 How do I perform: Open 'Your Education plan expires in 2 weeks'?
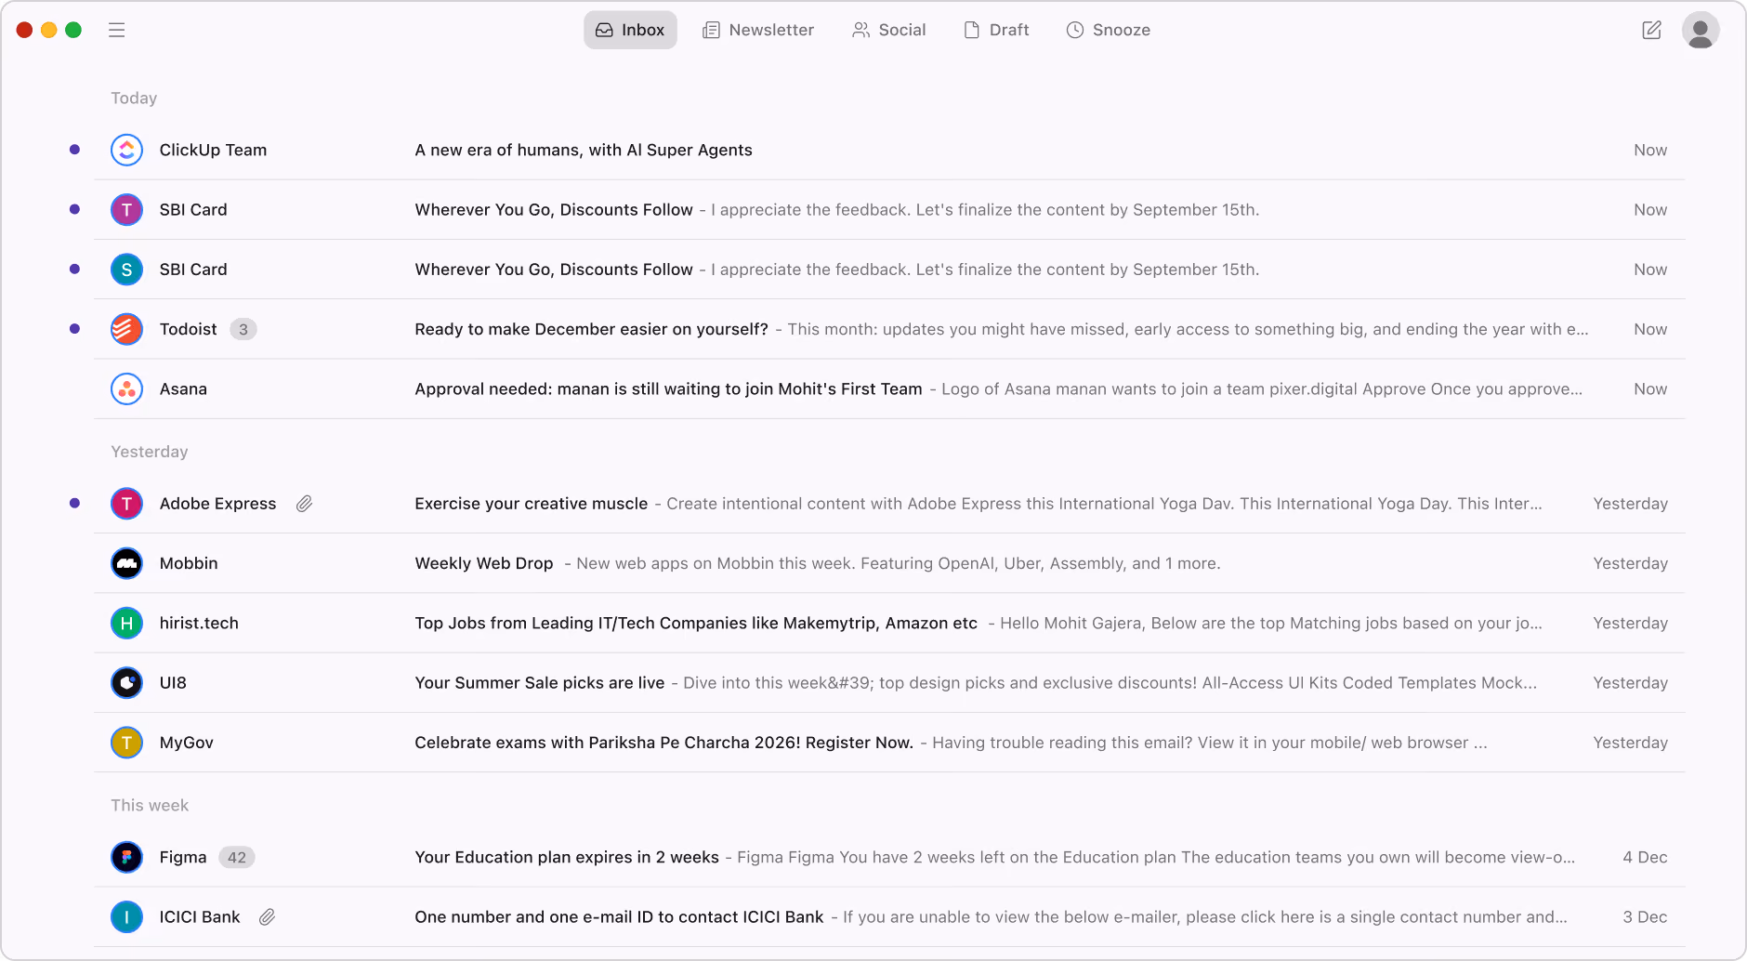pos(567,857)
